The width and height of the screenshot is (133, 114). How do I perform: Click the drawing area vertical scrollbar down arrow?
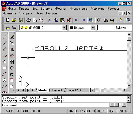coord(129,86)
